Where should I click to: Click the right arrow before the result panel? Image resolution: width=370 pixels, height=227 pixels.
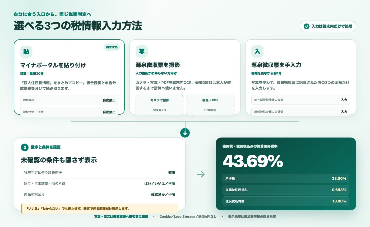[201, 174]
